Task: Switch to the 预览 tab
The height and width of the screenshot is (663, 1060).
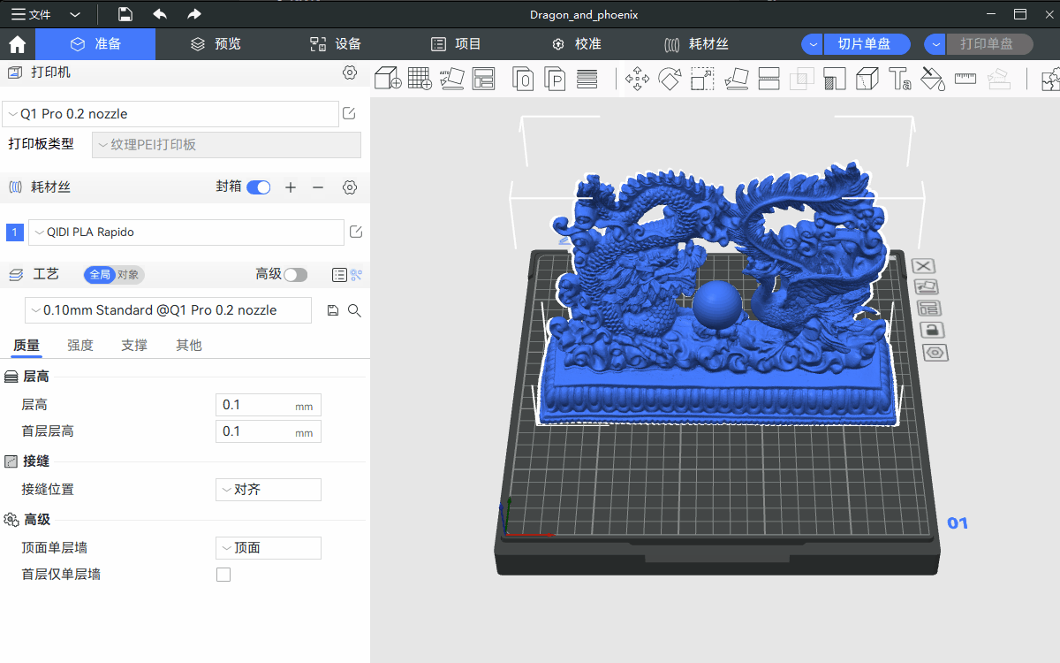Action: (216, 44)
